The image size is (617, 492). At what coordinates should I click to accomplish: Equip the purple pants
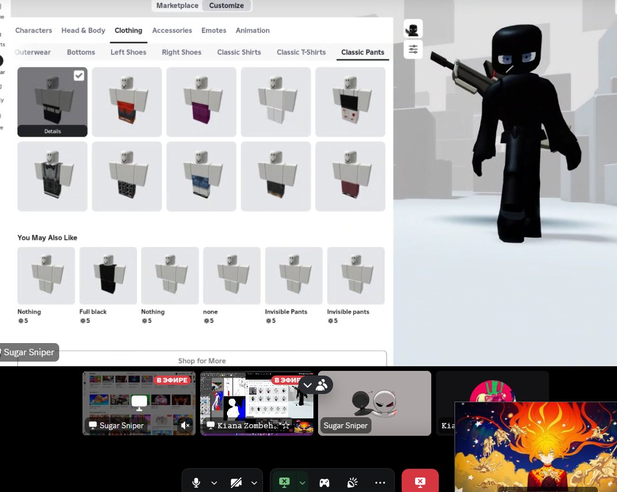[201, 102]
